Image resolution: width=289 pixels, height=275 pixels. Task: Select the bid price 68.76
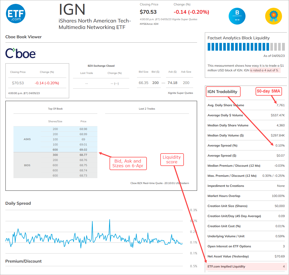point(83,160)
